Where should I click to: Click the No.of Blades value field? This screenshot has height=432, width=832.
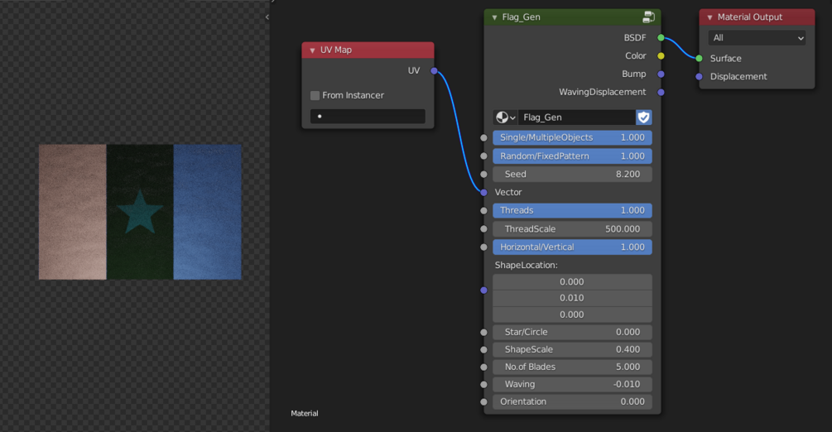tap(572, 367)
